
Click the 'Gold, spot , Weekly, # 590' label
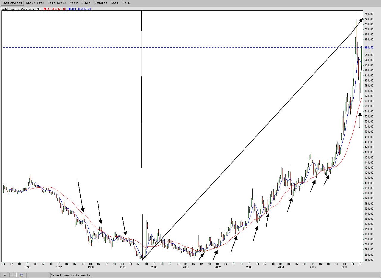21,9
